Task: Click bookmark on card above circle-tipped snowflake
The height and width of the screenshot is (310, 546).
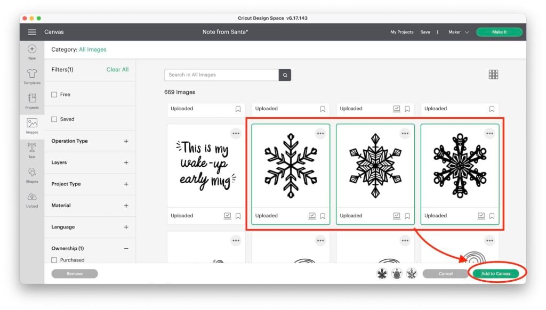Action: (492, 109)
